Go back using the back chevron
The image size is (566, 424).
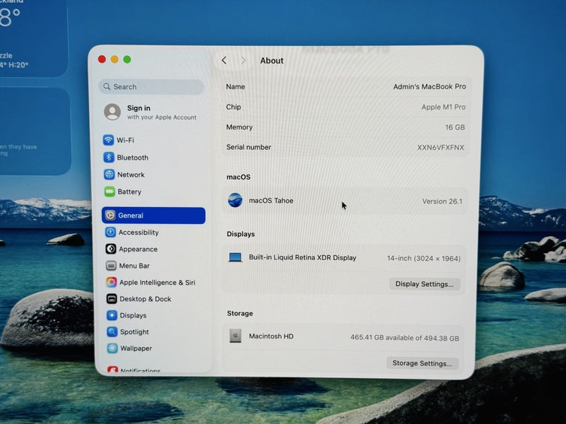tap(224, 61)
